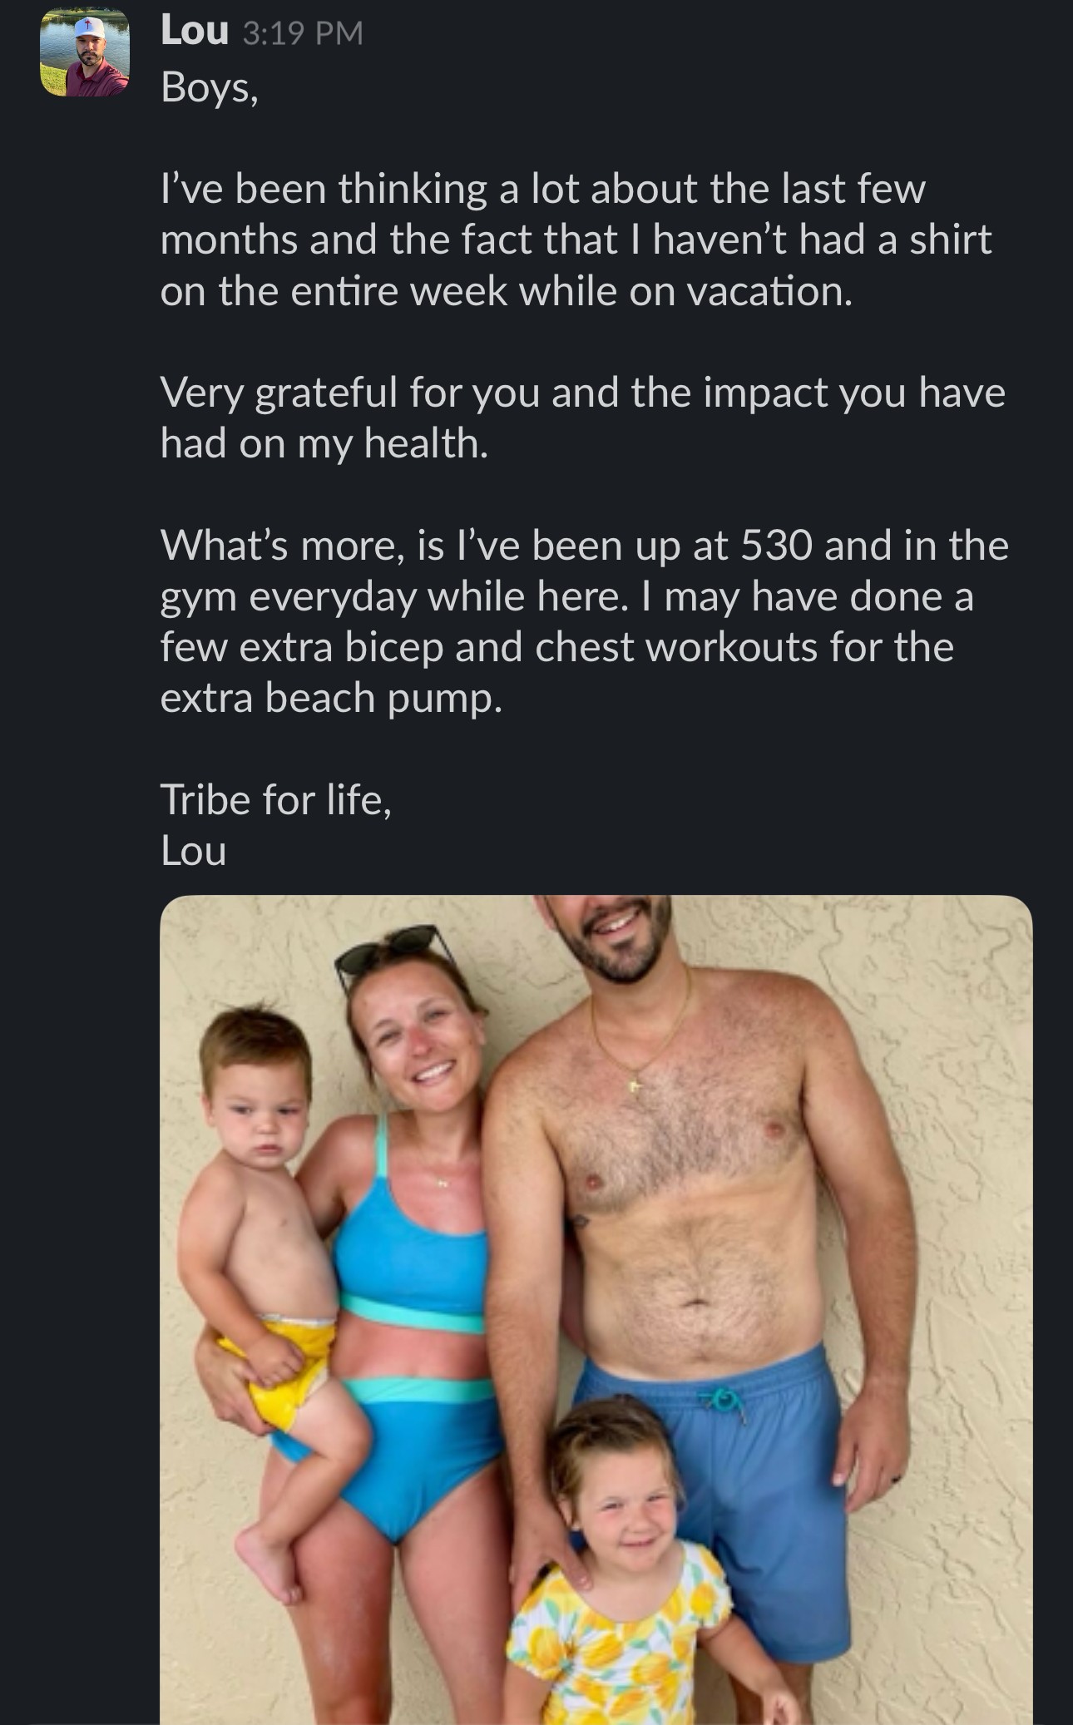Image resolution: width=1073 pixels, height=1725 pixels.
Task: Click the Lou signature below the sign-off
Action: 193,851
